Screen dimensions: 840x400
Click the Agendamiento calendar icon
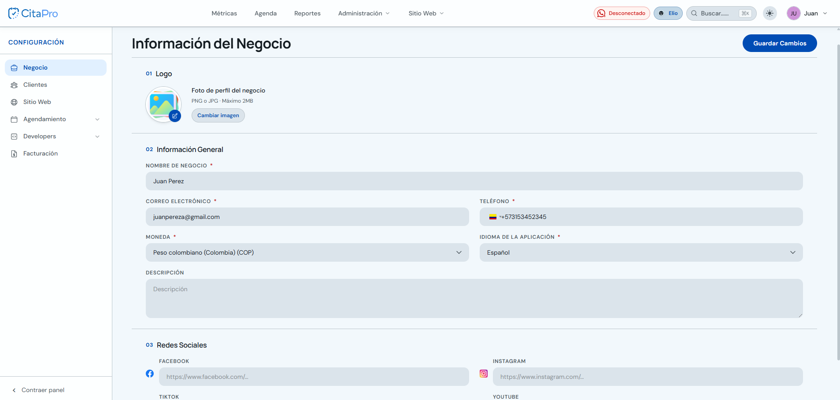[x=14, y=119]
